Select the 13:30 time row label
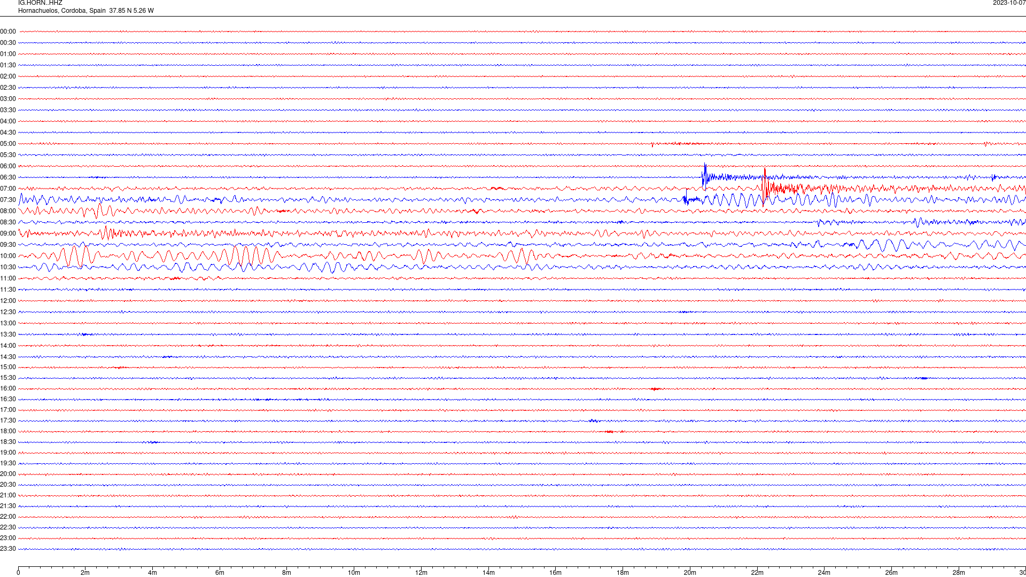 (8, 334)
